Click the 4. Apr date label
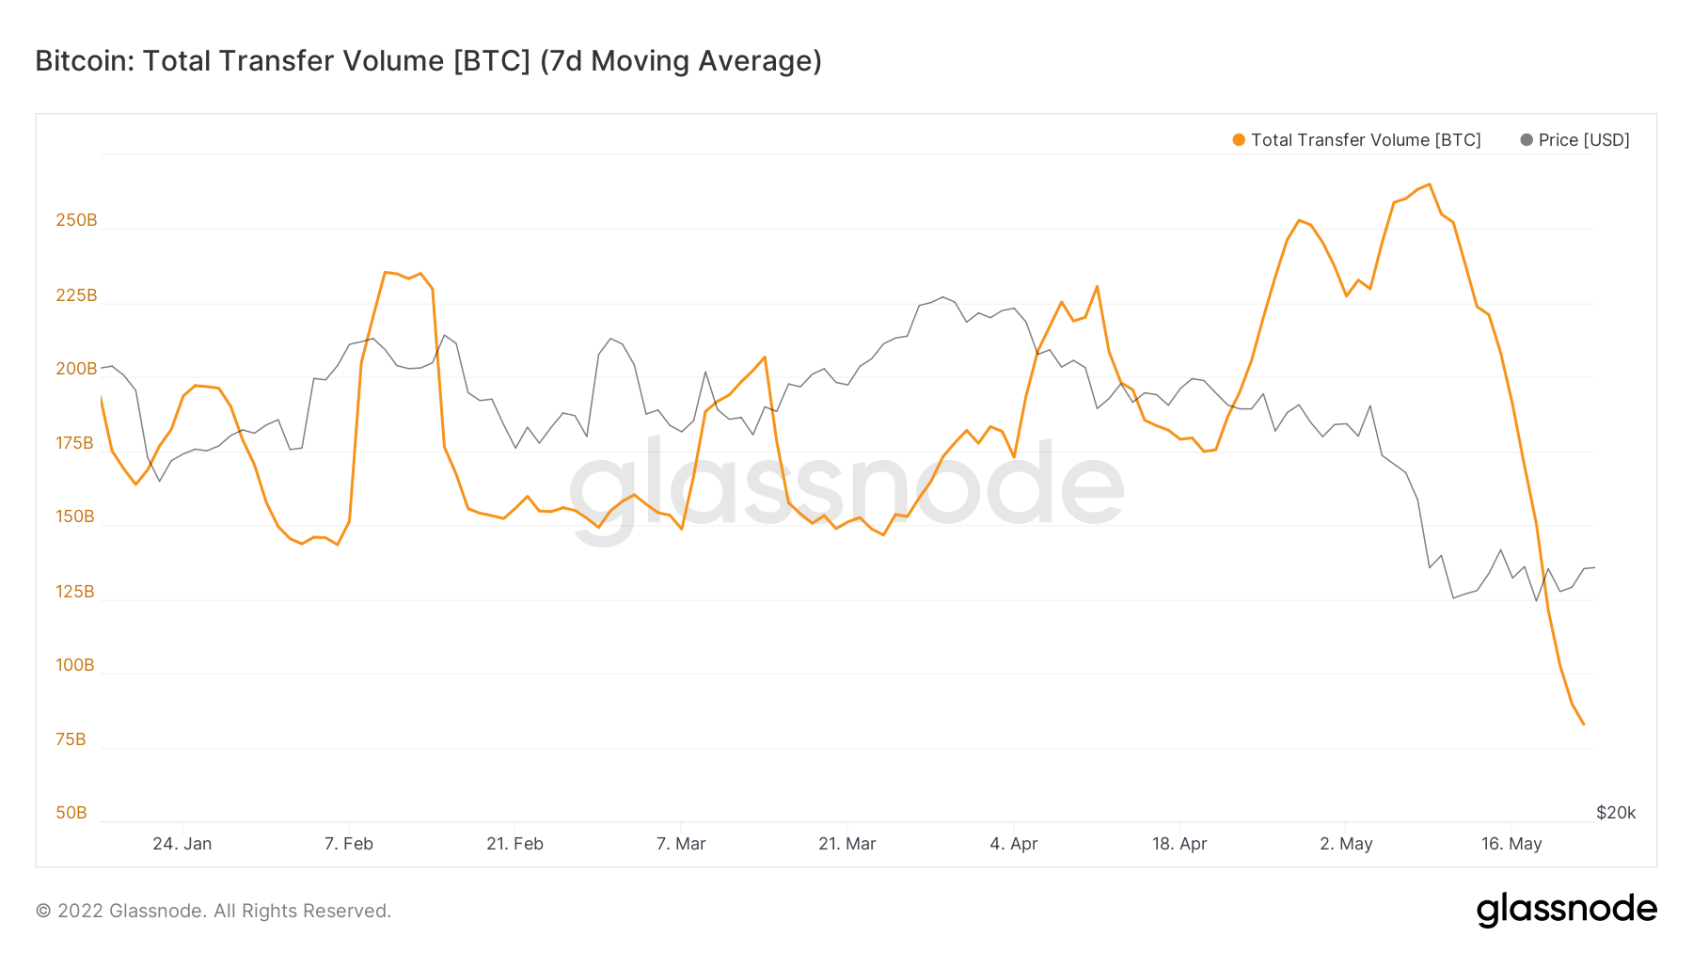Image resolution: width=1693 pixels, height=953 pixels. (1013, 844)
